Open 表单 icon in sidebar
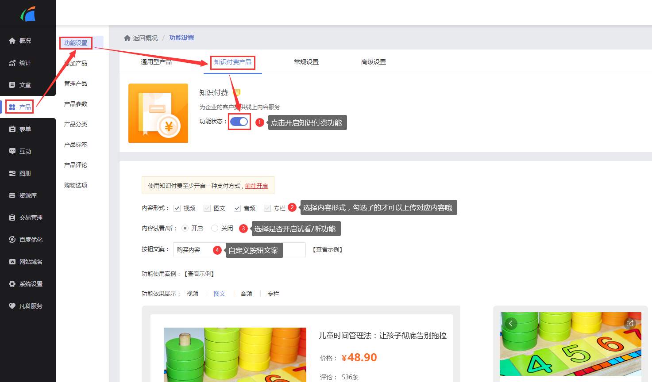The image size is (652, 382). click(12, 129)
